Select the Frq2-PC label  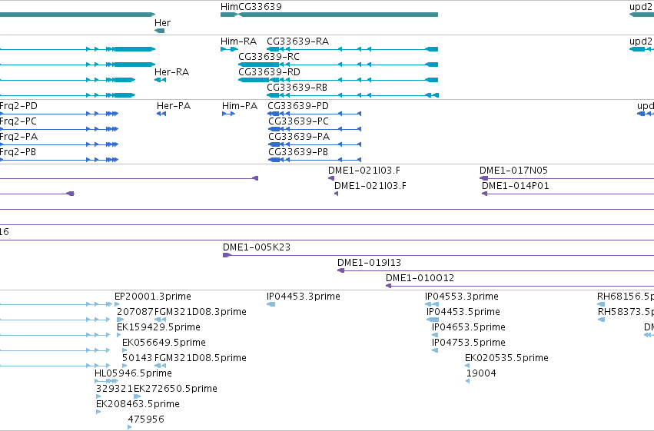(18, 121)
